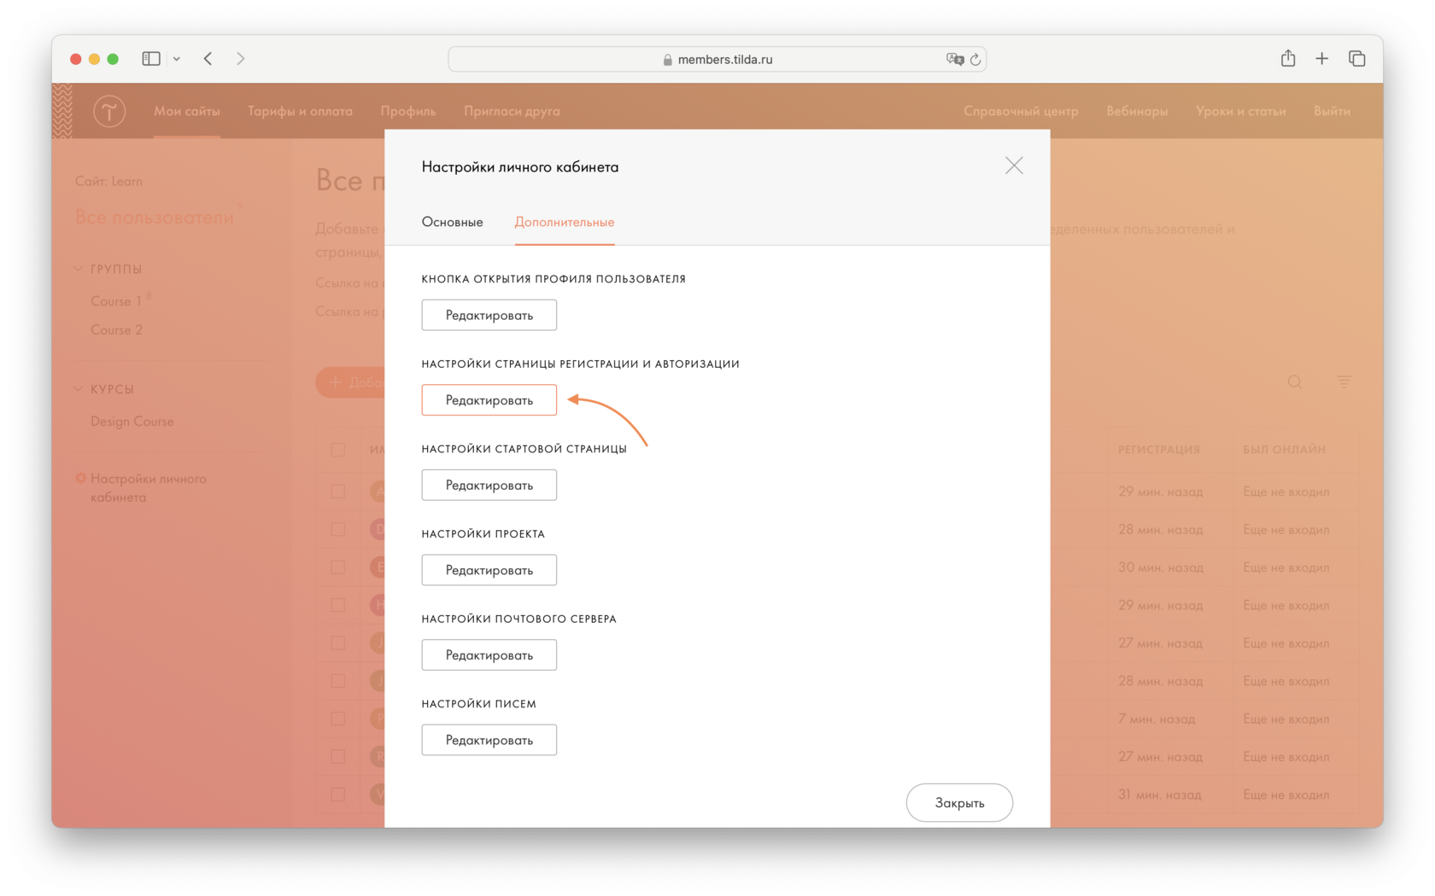Open Design Course in the sidebar
Viewport: 1435px width, 896px height.
132,422
